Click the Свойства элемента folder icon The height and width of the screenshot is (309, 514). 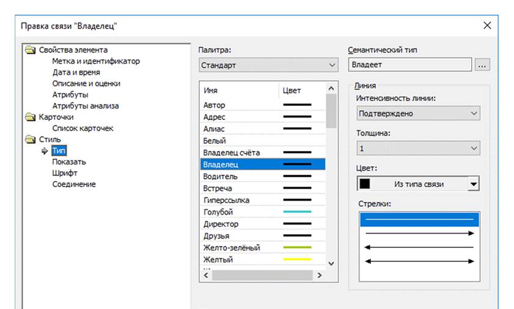pos(31,50)
